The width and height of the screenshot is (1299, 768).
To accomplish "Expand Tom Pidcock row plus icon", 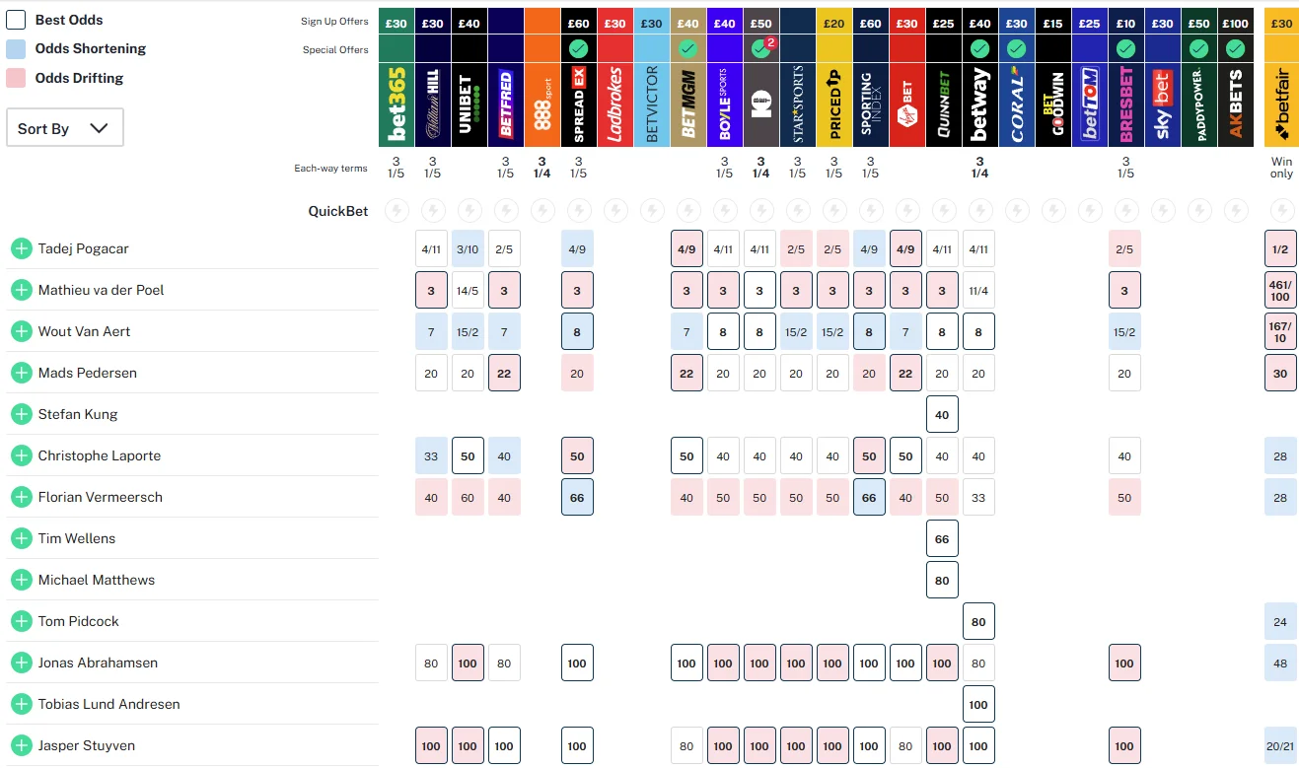I will (22, 621).
